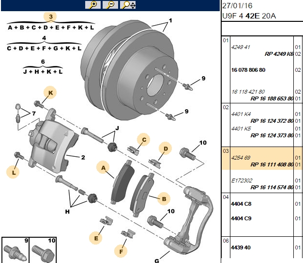This screenshot has width=303, height=263.
Task: Select replacement part RP 4249 K6
Action: (x=279, y=54)
